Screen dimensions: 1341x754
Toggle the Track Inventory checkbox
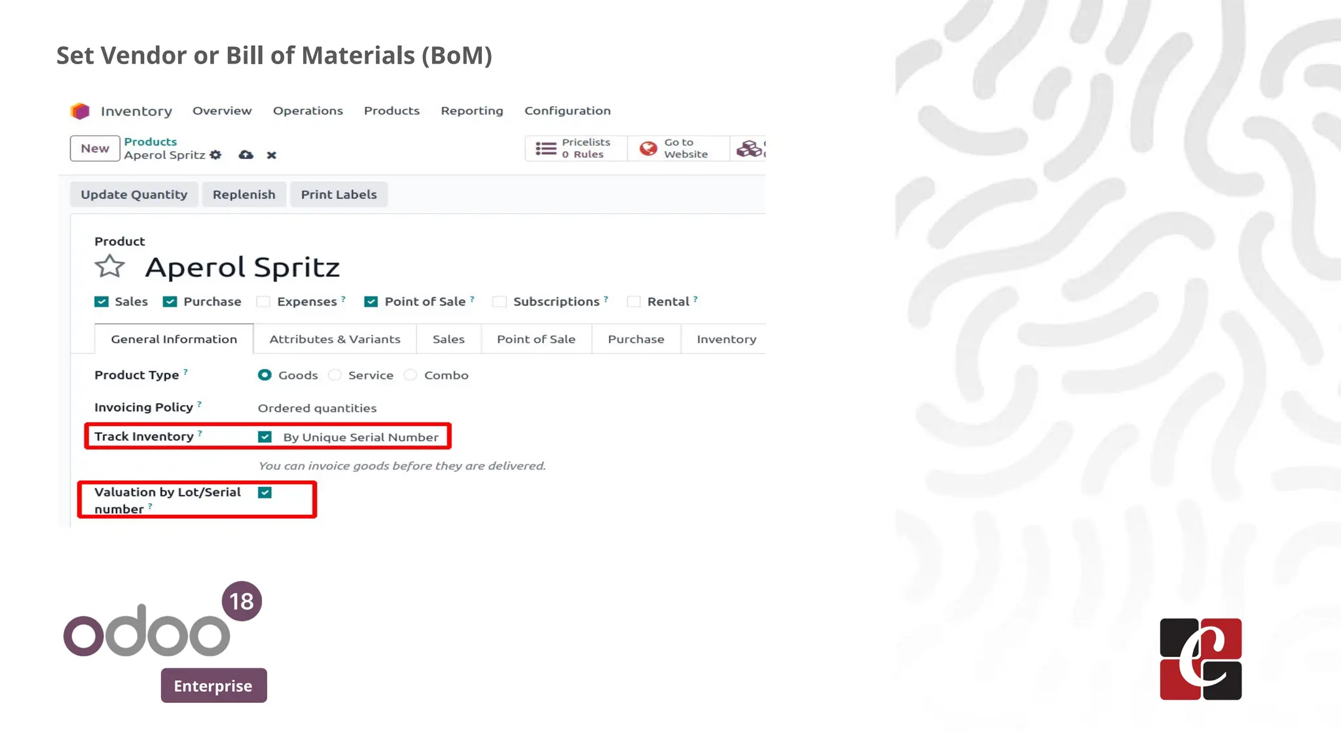click(x=265, y=437)
